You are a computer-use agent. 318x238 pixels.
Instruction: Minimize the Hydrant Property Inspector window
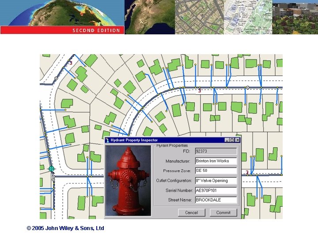coord(227,140)
